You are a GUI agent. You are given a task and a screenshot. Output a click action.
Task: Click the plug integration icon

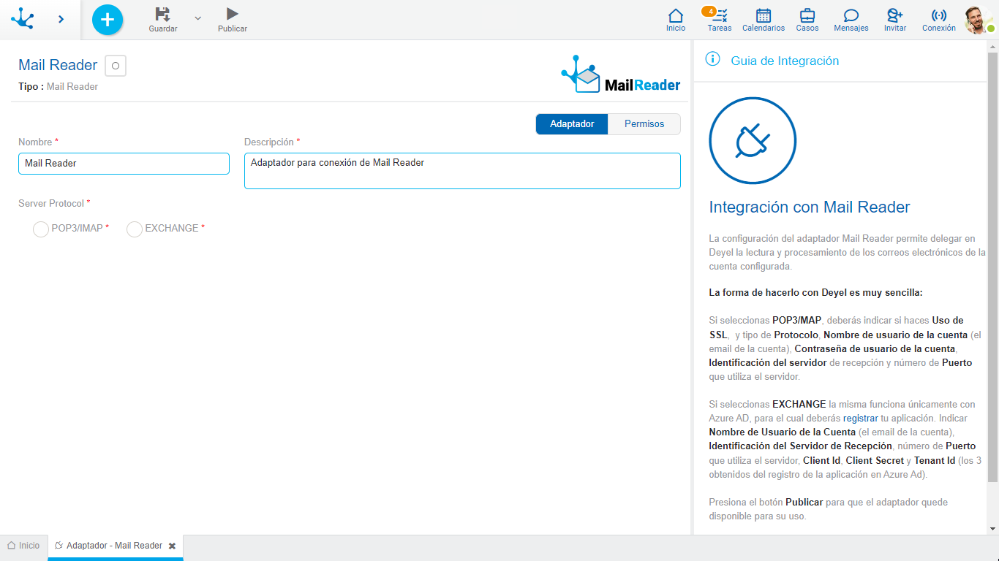tap(753, 140)
